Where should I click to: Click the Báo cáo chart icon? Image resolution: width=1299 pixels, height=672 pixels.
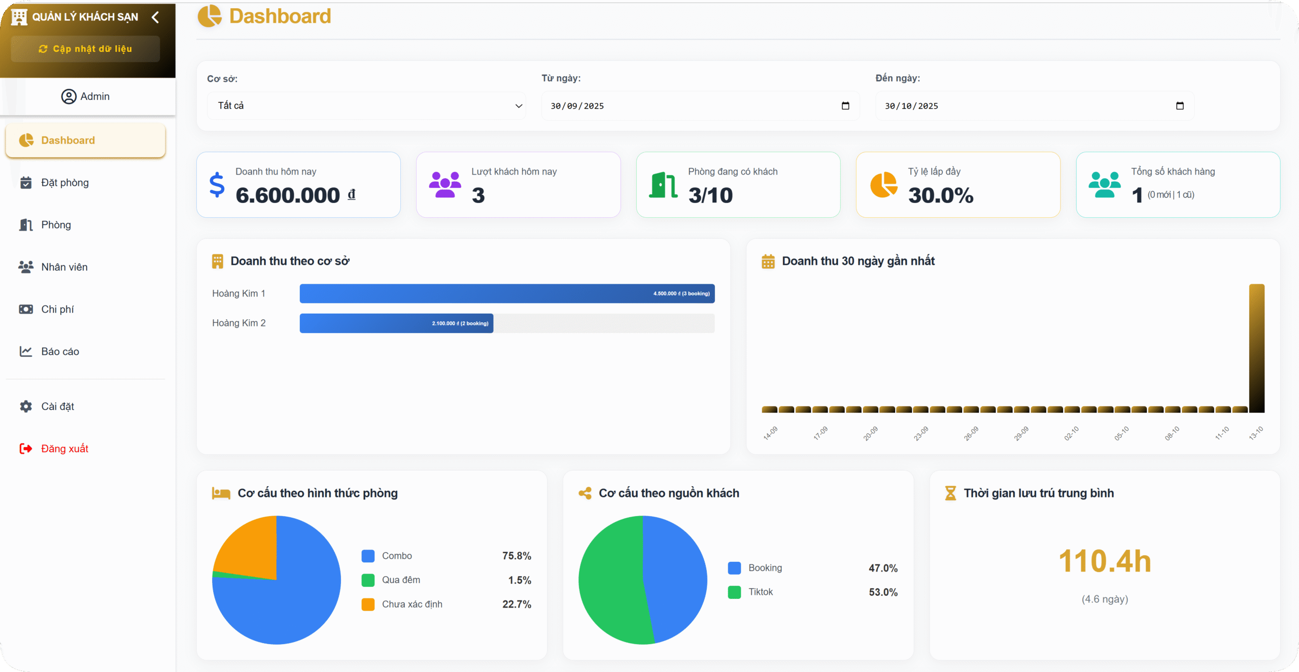click(26, 351)
